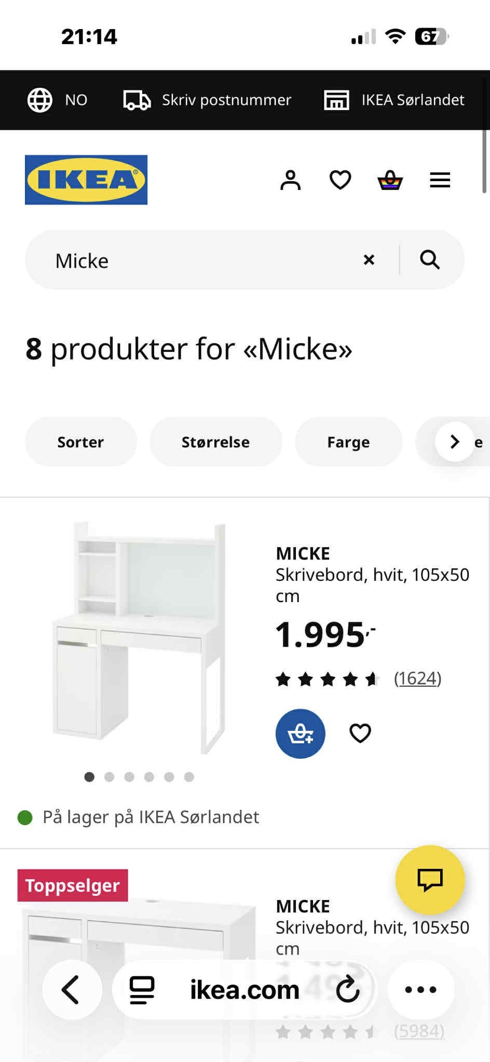Image resolution: width=490 pixels, height=1062 pixels.
Task: Select second image dot in product carousel
Action: [109, 777]
